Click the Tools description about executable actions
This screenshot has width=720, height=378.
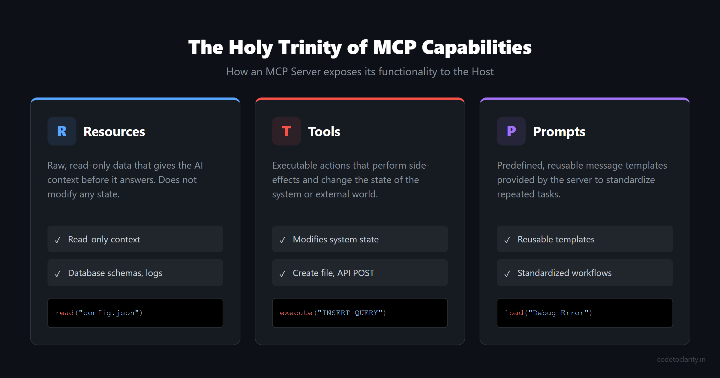click(351, 180)
